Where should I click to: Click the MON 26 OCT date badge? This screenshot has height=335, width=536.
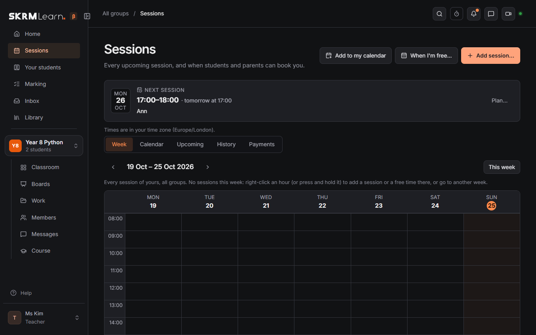(121, 100)
